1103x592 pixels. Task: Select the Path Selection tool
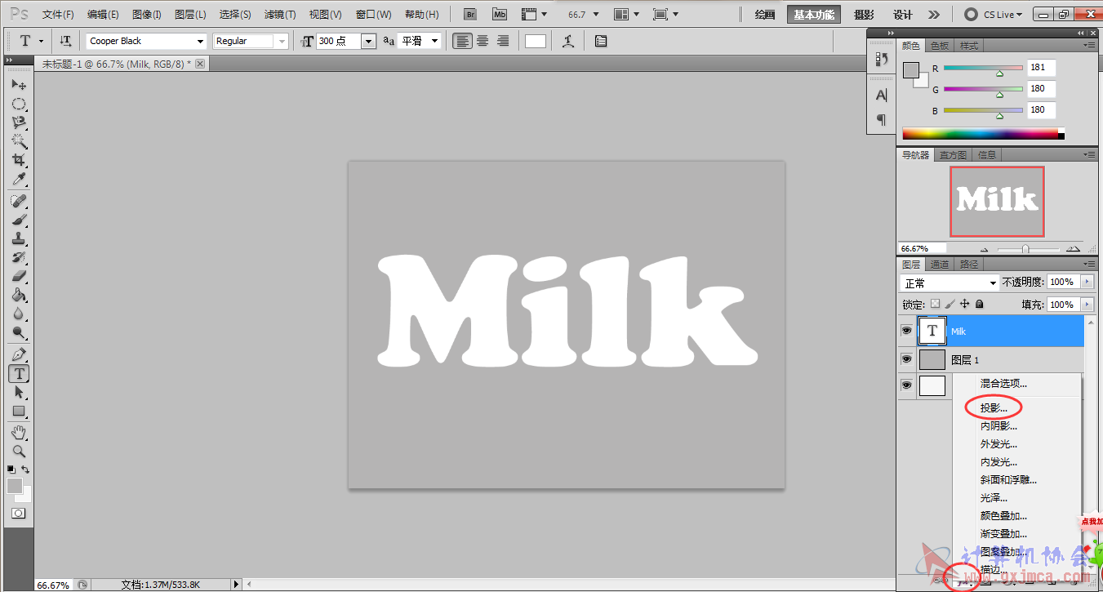coord(19,392)
